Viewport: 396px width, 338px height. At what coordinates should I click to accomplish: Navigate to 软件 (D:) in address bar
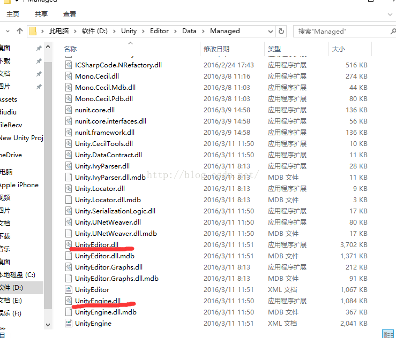pyautogui.click(x=95, y=31)
